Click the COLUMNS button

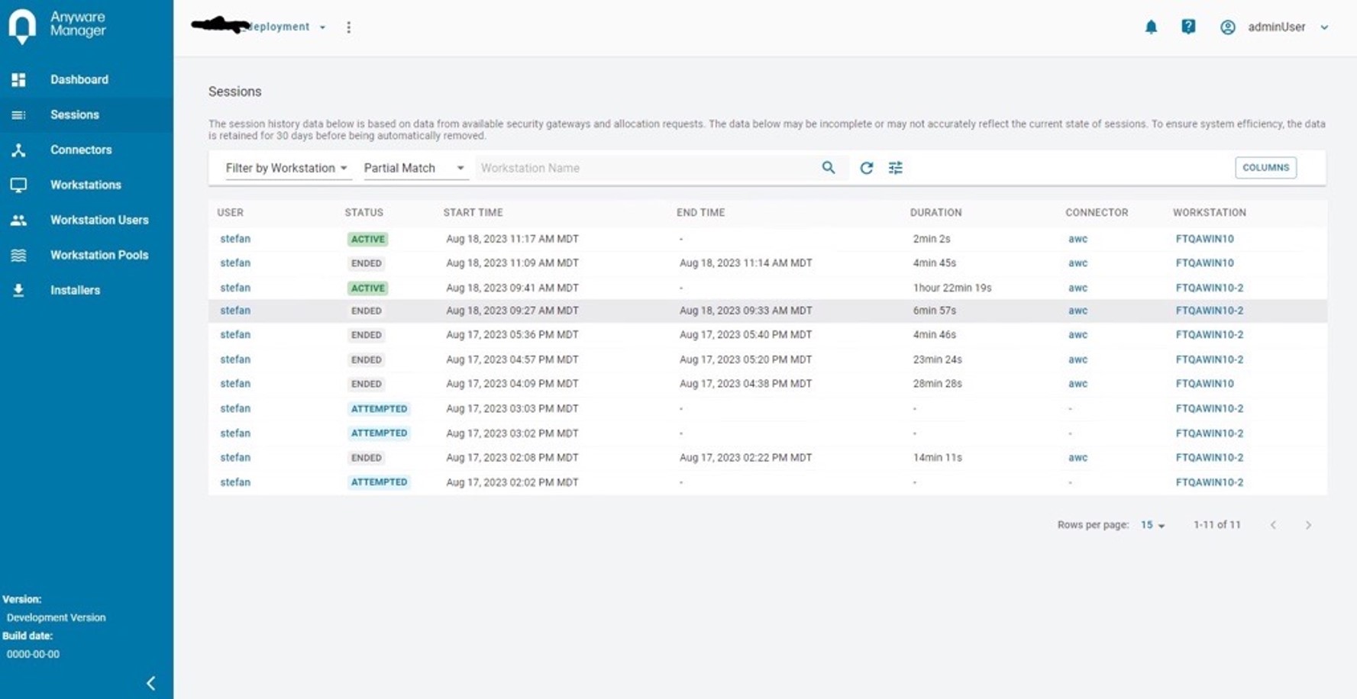click(x=1265, y=167)
